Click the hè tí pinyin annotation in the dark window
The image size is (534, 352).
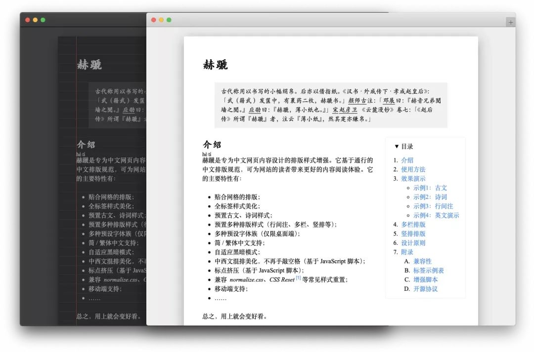(81, 154)
